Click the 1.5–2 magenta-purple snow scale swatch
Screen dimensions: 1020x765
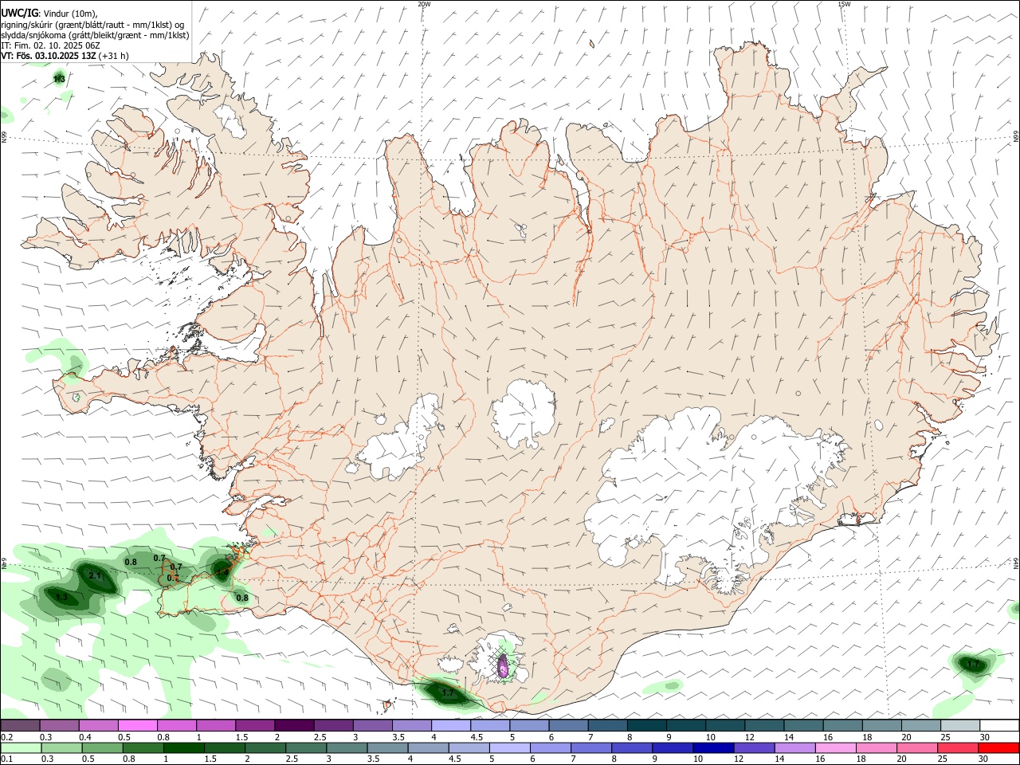pos(255,725)
